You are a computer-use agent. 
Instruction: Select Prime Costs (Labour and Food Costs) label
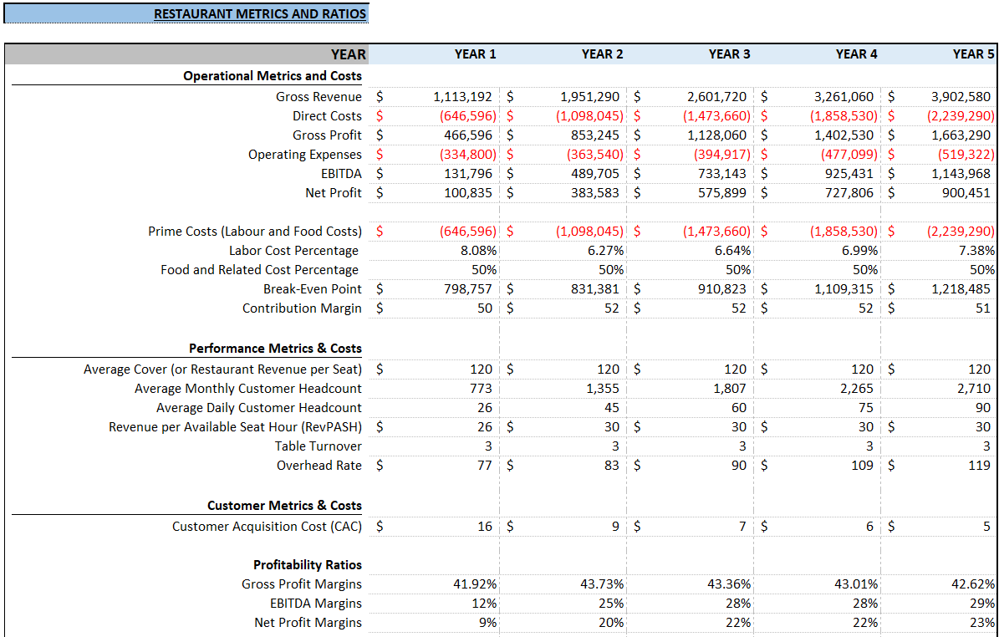coord(254,232)
